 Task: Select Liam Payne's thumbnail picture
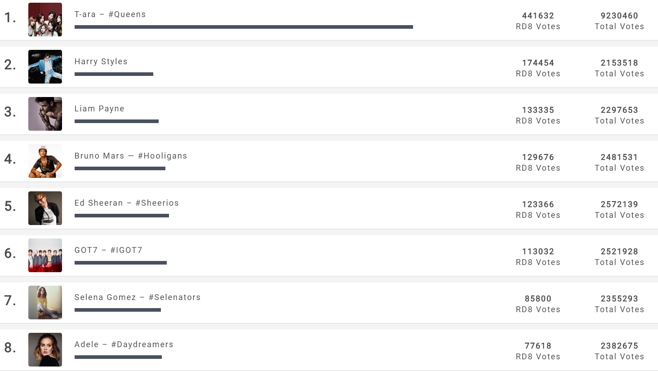tap(45, 114)
